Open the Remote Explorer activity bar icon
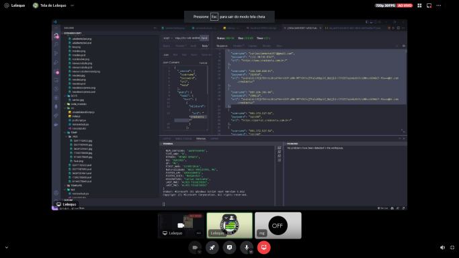Viewport: 459px width, 258px height. coord(56,80)
